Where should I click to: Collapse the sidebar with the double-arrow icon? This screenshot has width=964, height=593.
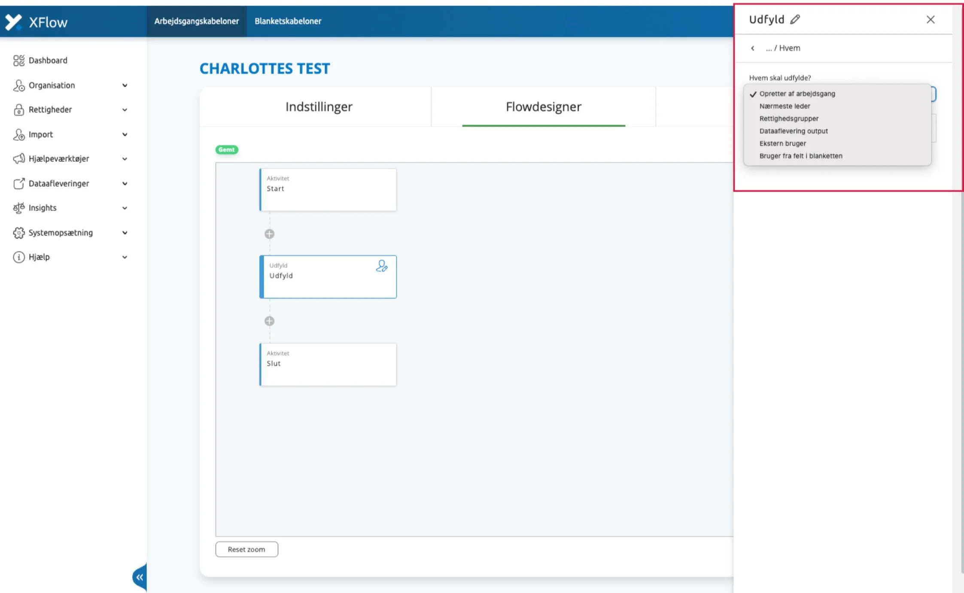coord(140,577)
